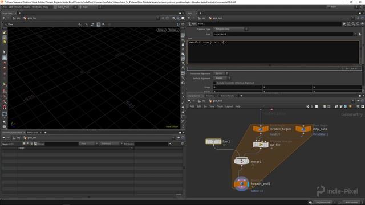Open the Windows menu in top bar

(x=36, y=7)
